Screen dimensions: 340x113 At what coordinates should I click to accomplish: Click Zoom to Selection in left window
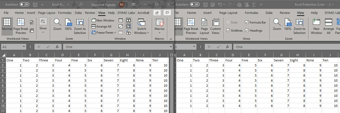coord(80,26)
